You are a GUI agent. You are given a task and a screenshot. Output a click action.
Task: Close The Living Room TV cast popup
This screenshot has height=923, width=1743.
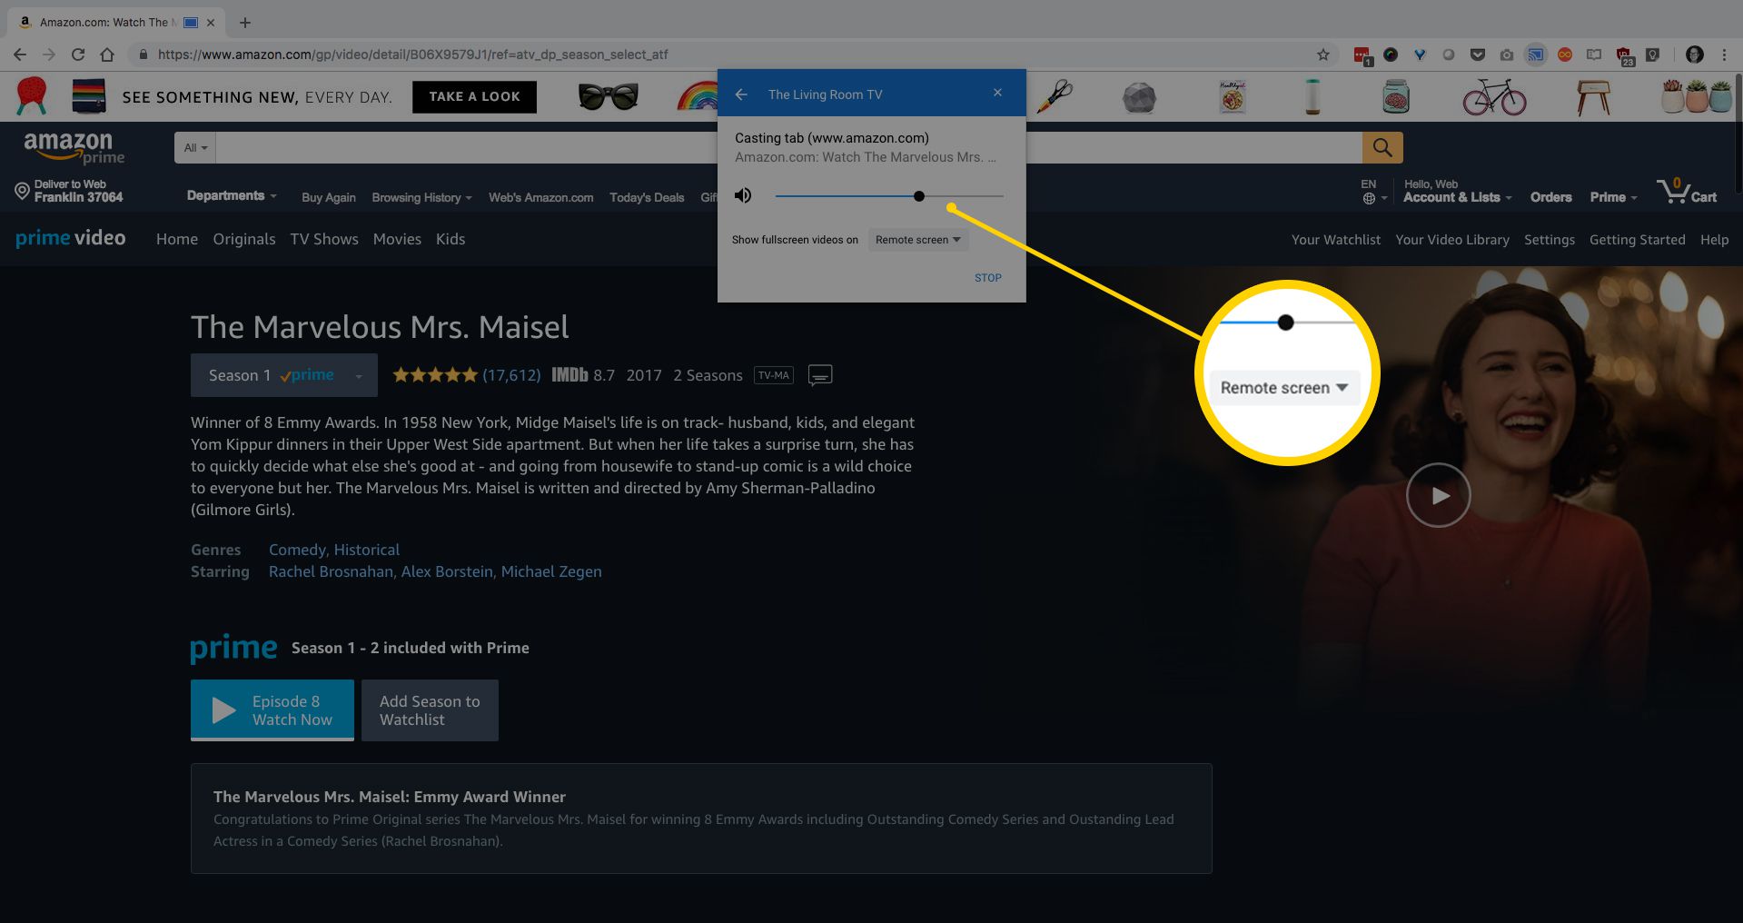[x=997, y=93]
